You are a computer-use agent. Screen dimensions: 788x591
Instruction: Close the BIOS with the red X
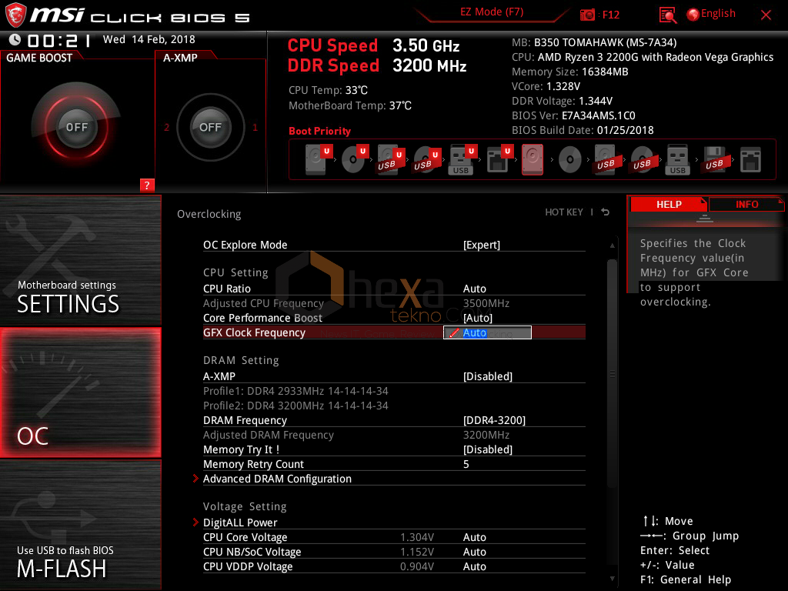point(766,15)
